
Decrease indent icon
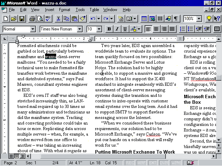(199, 29)
